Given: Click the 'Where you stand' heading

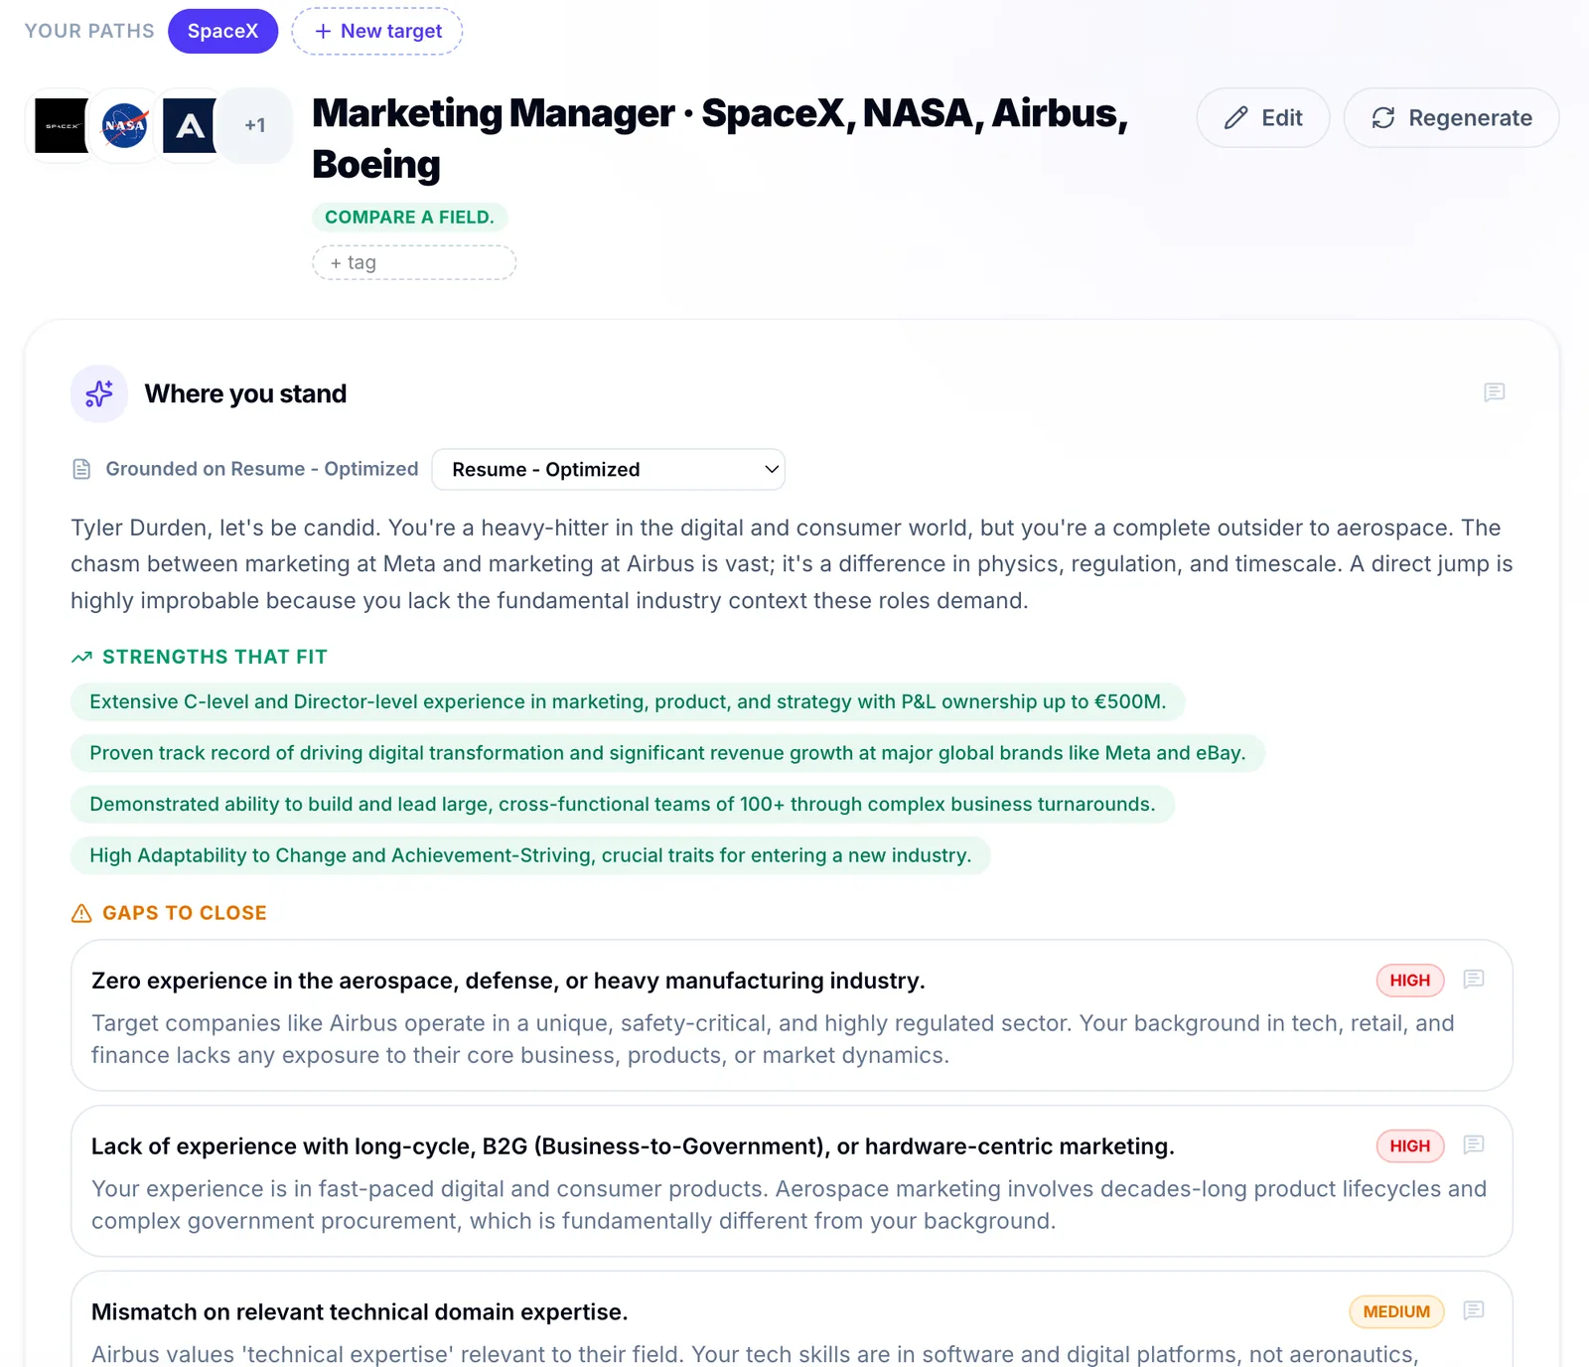Looking at the screenshot, I should pyautogui.click(x=245, y=394).
